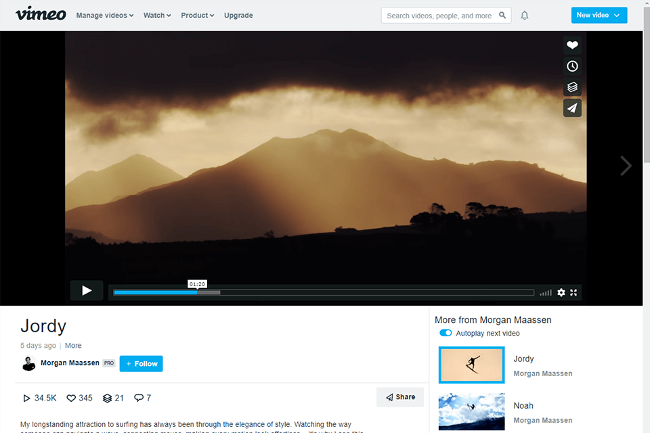This screenshot has height=433, width=650.
Task: Add video to Watch Later via clock icon
Action: (572, 66)
